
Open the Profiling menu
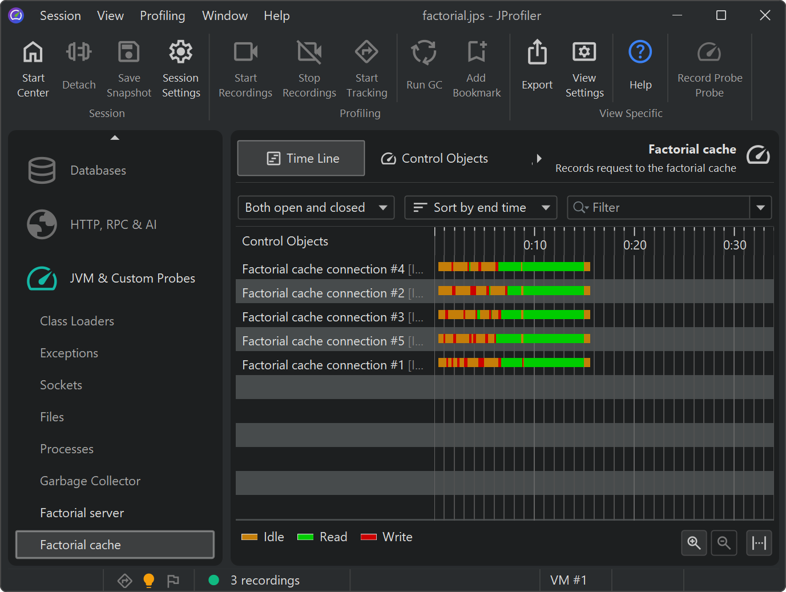(163, 16)
